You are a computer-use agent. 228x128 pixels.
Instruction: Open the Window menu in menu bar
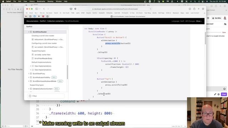(59, 1)
